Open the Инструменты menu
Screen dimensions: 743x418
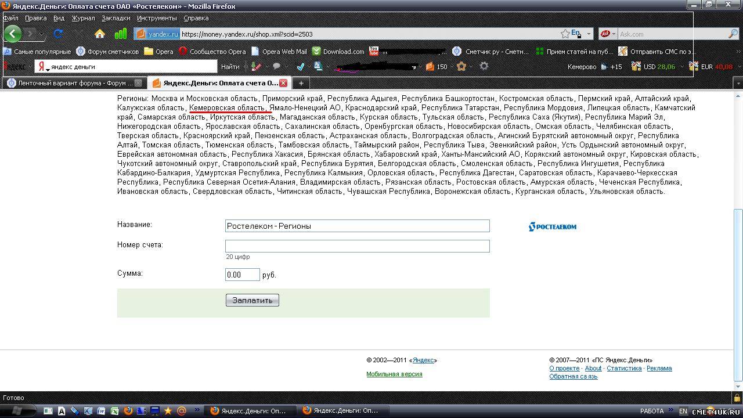point(157,18)
